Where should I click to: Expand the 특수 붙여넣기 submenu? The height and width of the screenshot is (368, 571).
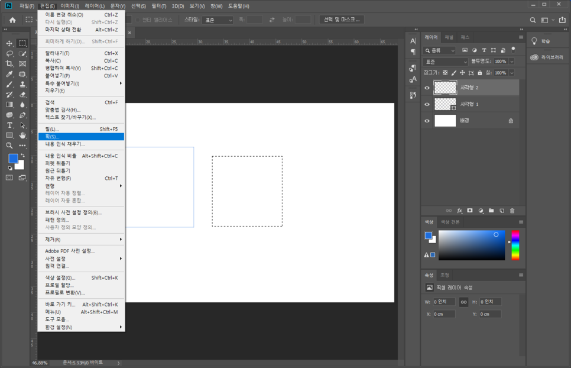(81, 83)
